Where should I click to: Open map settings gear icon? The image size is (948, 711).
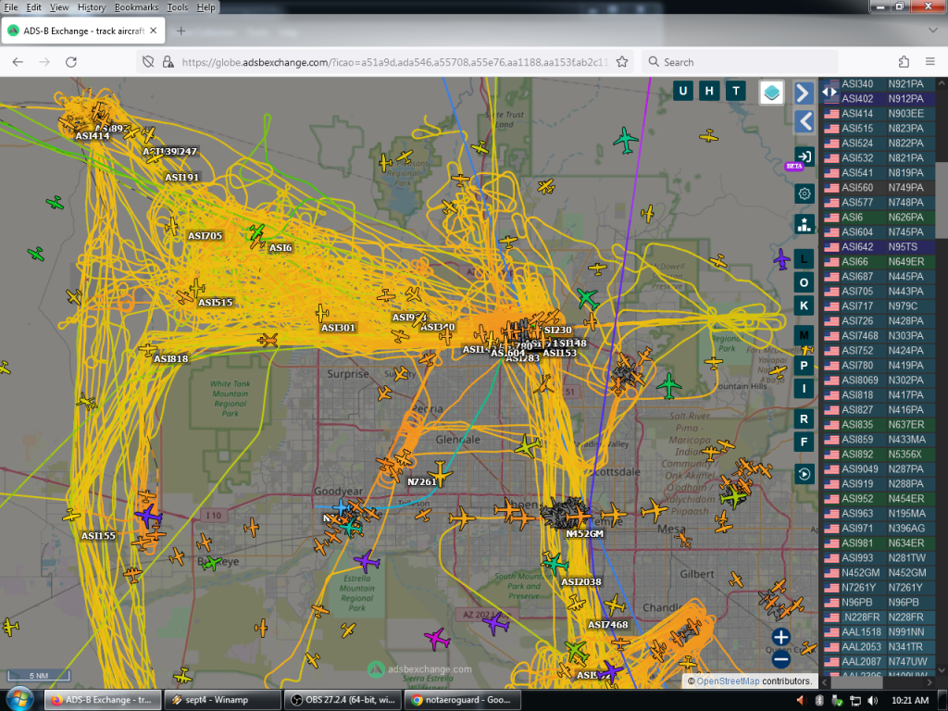805,193
